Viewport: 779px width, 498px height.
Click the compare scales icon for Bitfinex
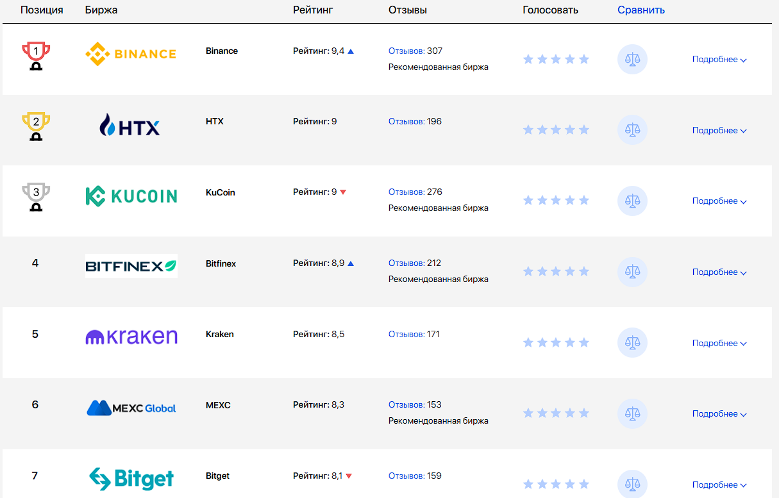click(632, 272)
